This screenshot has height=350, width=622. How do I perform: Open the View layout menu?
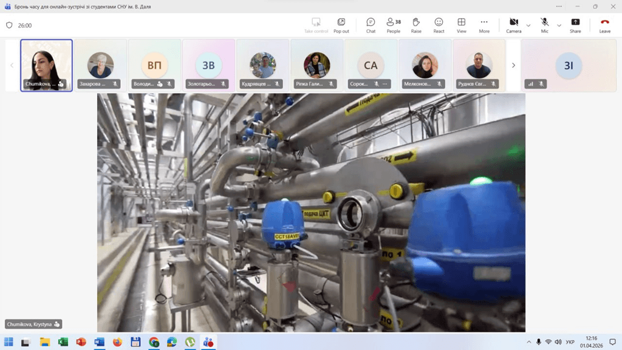462,25
